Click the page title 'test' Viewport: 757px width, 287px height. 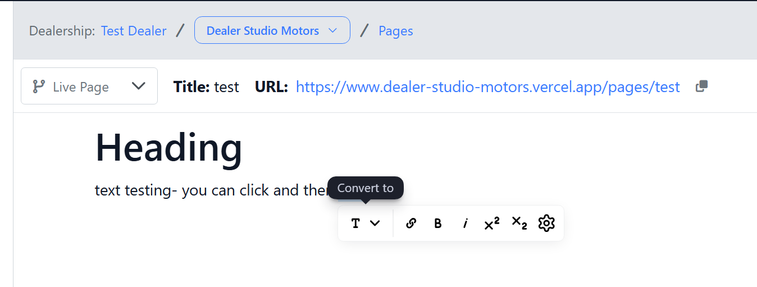click(x=226, y=87)
